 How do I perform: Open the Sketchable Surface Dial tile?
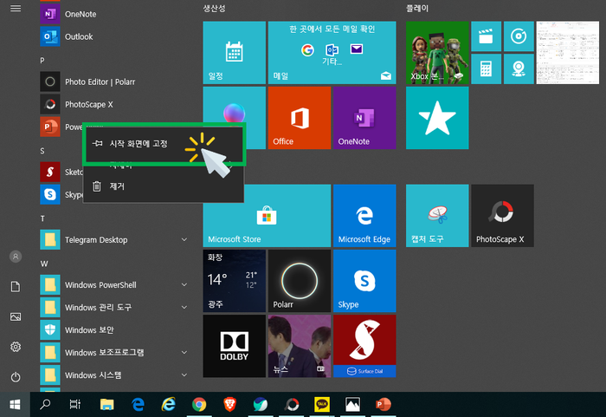(364, 346)
